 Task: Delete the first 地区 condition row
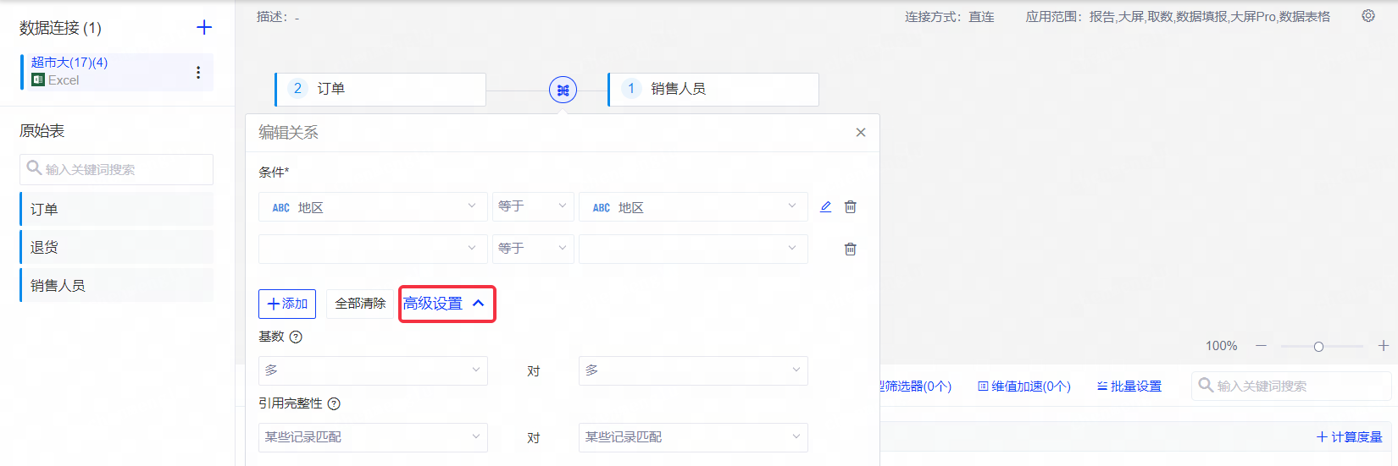851,207
